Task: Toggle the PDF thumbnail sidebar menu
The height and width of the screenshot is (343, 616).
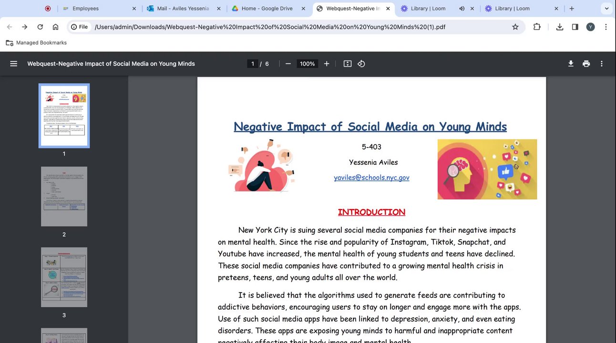Action: pyautogui.click(x=13, y=64)
